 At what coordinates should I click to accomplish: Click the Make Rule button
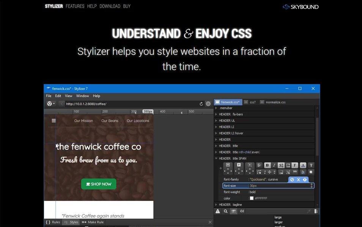pyautogui.click(x=93, y=222)
